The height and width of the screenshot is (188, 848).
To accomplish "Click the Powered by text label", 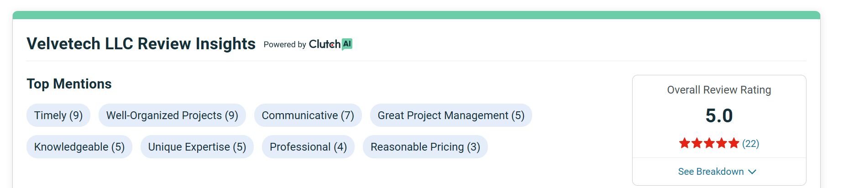I will click(285, 45).
